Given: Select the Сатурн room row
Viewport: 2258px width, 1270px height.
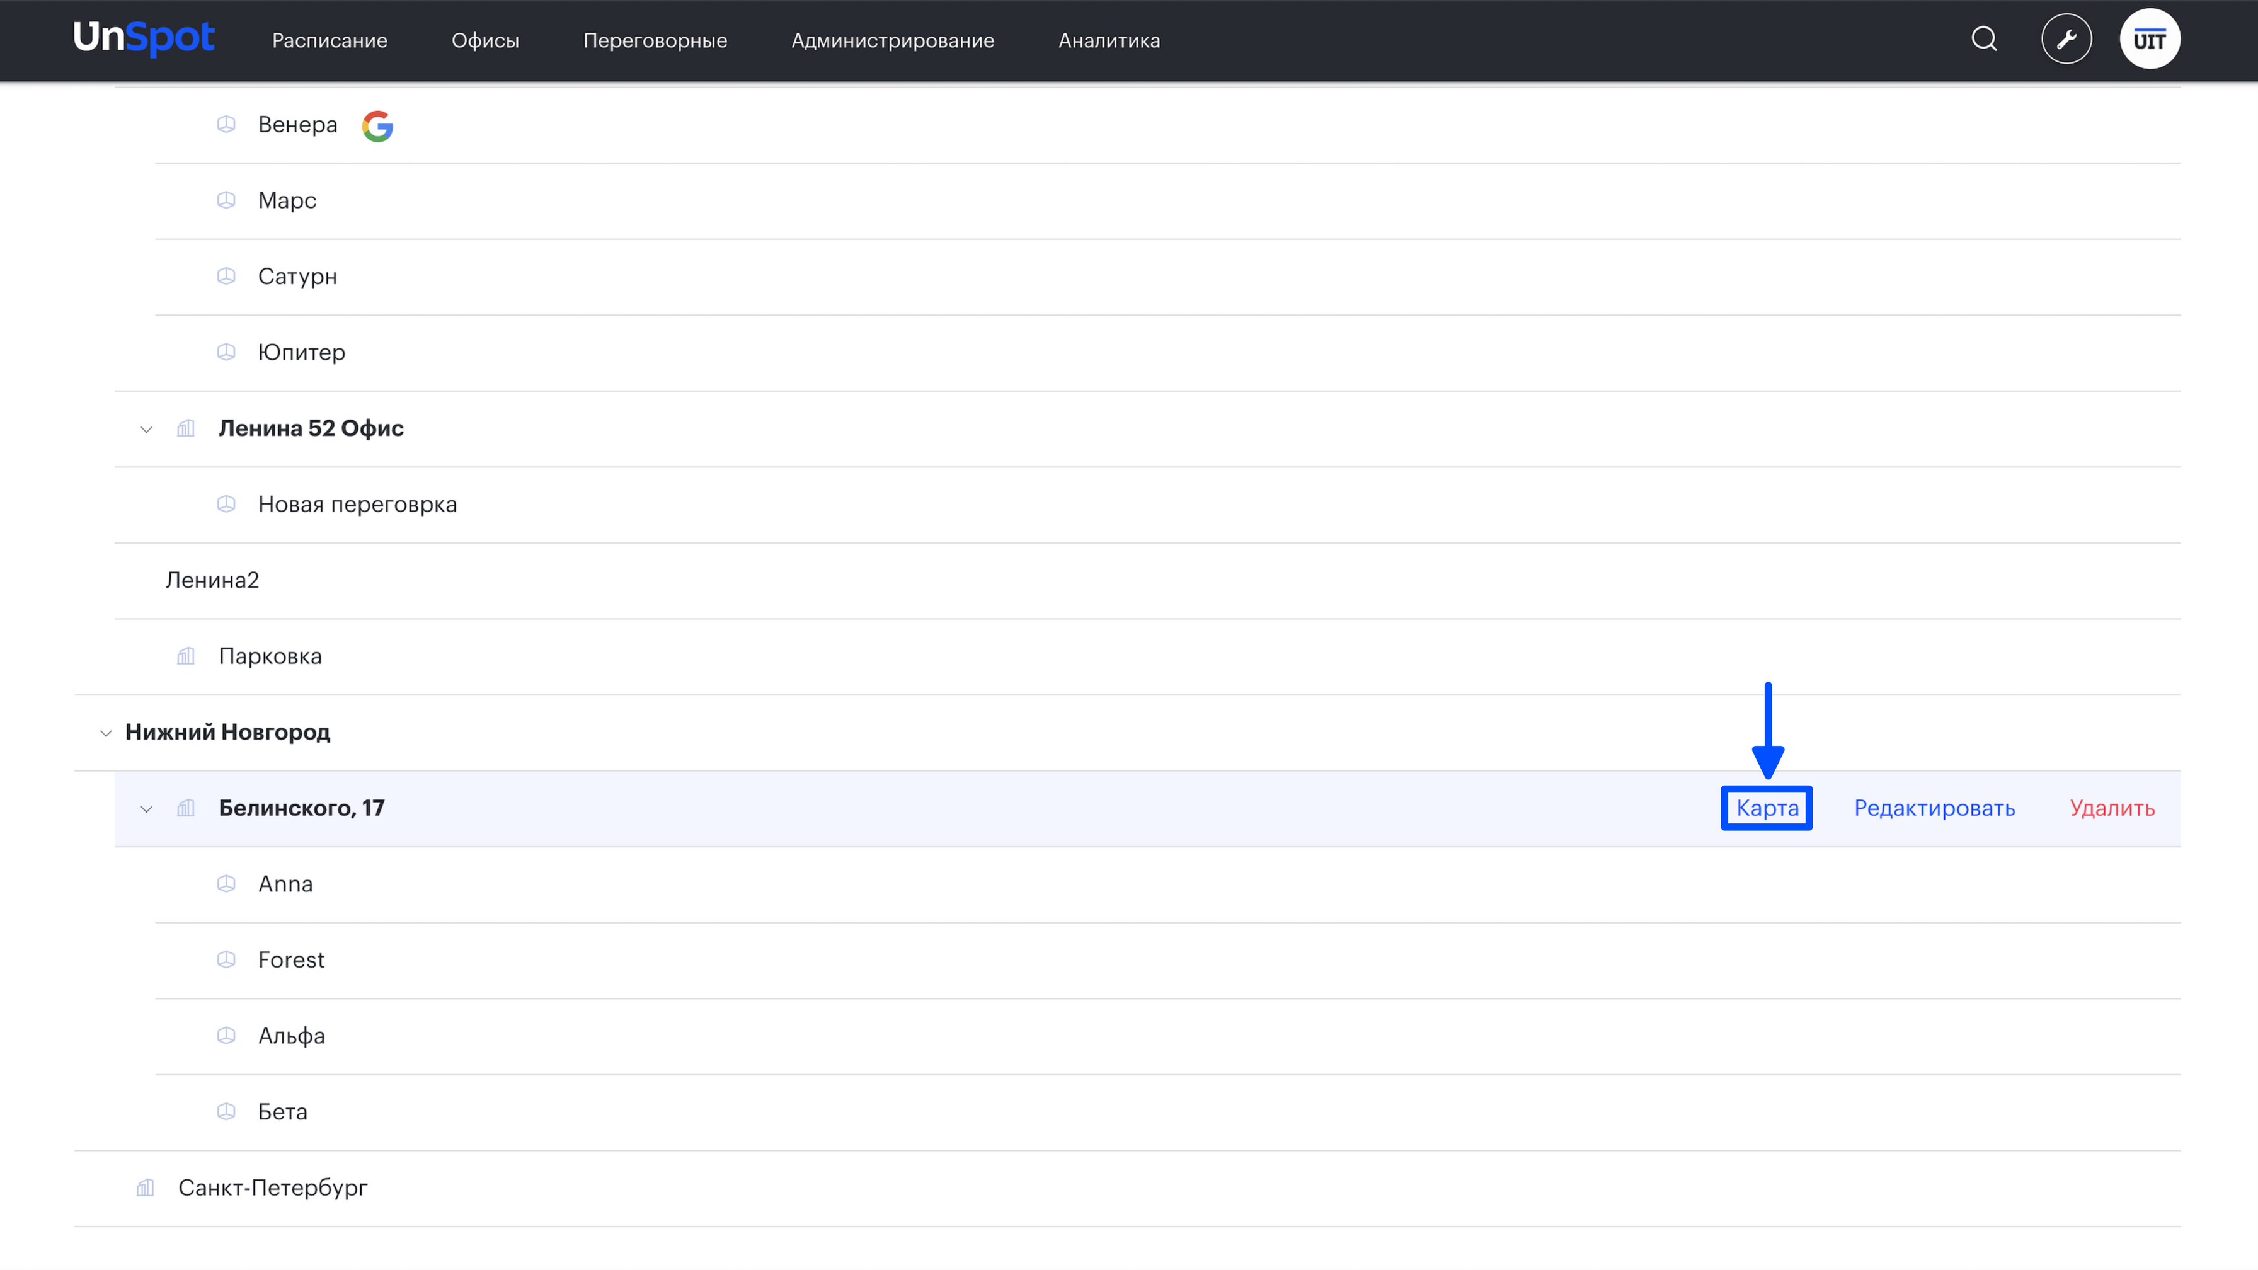Looking at the screenshot, I should pos(1167,277).
